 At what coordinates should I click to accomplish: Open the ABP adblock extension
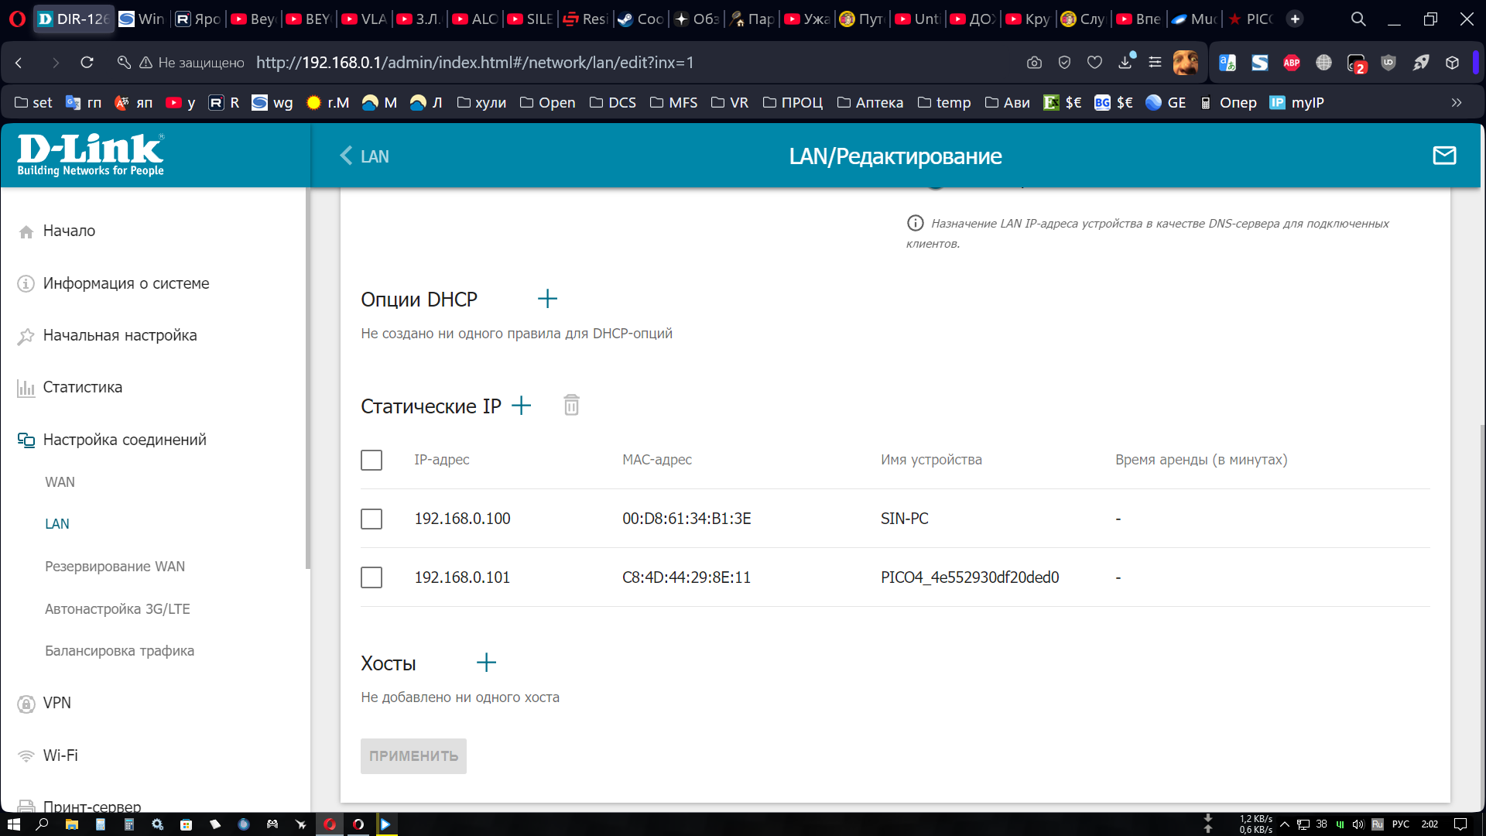tap(1292, 63)
